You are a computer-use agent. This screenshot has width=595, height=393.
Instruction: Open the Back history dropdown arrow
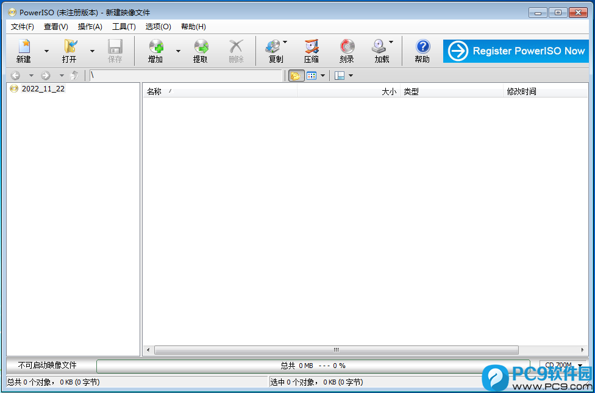[31, 76]
